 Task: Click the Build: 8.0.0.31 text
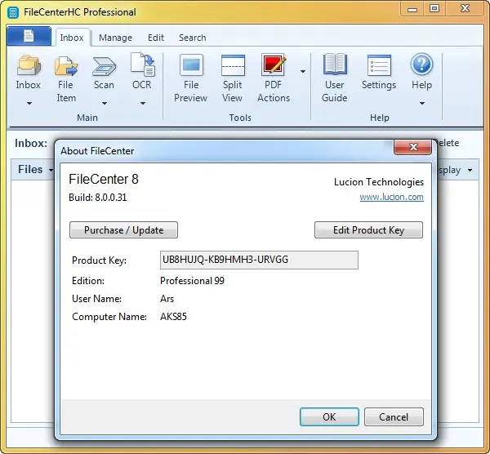pyautogui.click(x=98, y=198)
